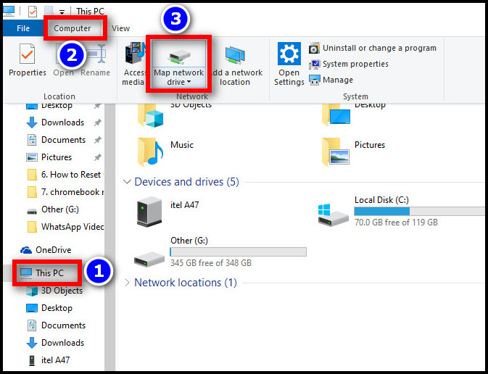The image size is (488, 374).
Task: Open the '6. How to Reset' folder
Action: click(x=65, y=175)
